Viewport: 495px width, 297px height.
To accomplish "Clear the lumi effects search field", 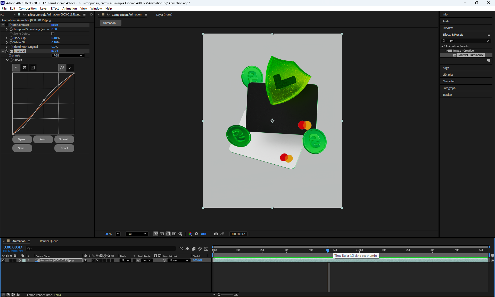I will click(x=488, y=41).
